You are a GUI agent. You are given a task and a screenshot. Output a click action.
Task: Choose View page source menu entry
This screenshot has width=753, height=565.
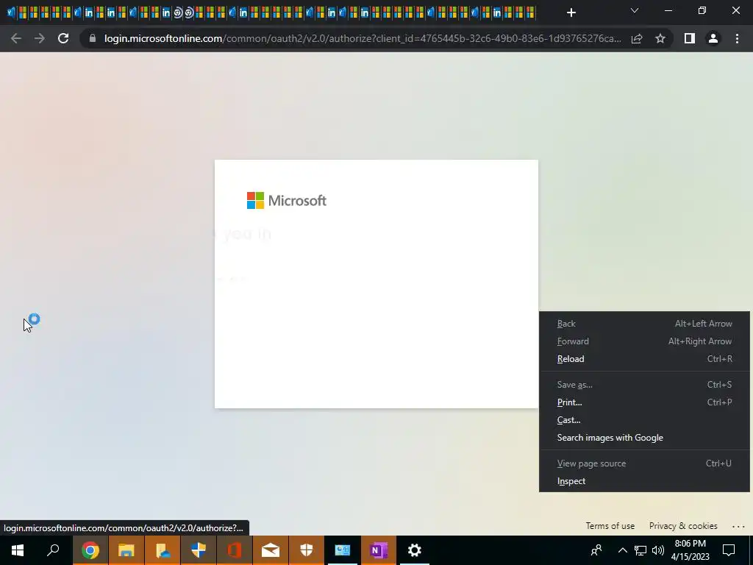click(644, 463)
